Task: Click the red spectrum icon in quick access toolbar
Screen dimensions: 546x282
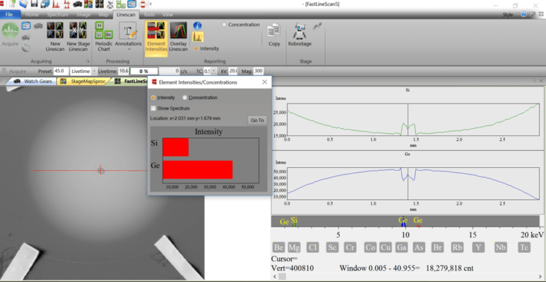Action: point(55,4)
